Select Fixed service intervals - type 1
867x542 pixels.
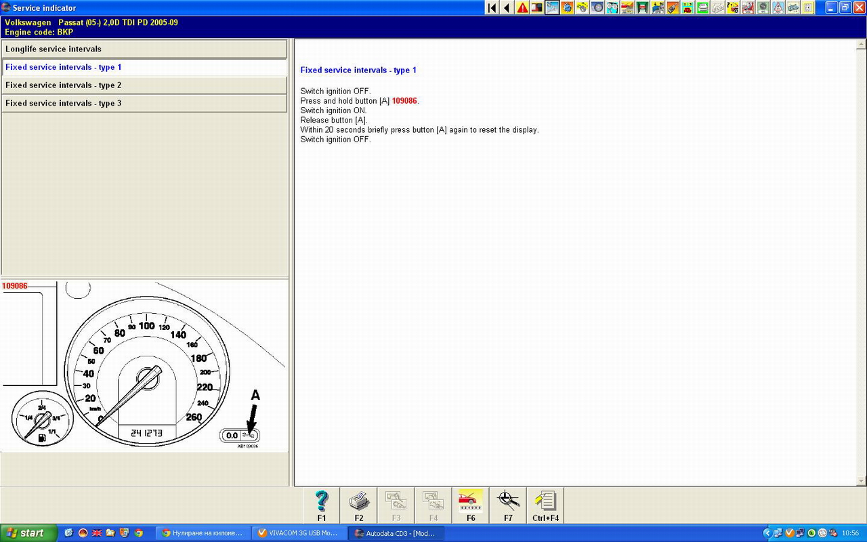tap(144, 67)
